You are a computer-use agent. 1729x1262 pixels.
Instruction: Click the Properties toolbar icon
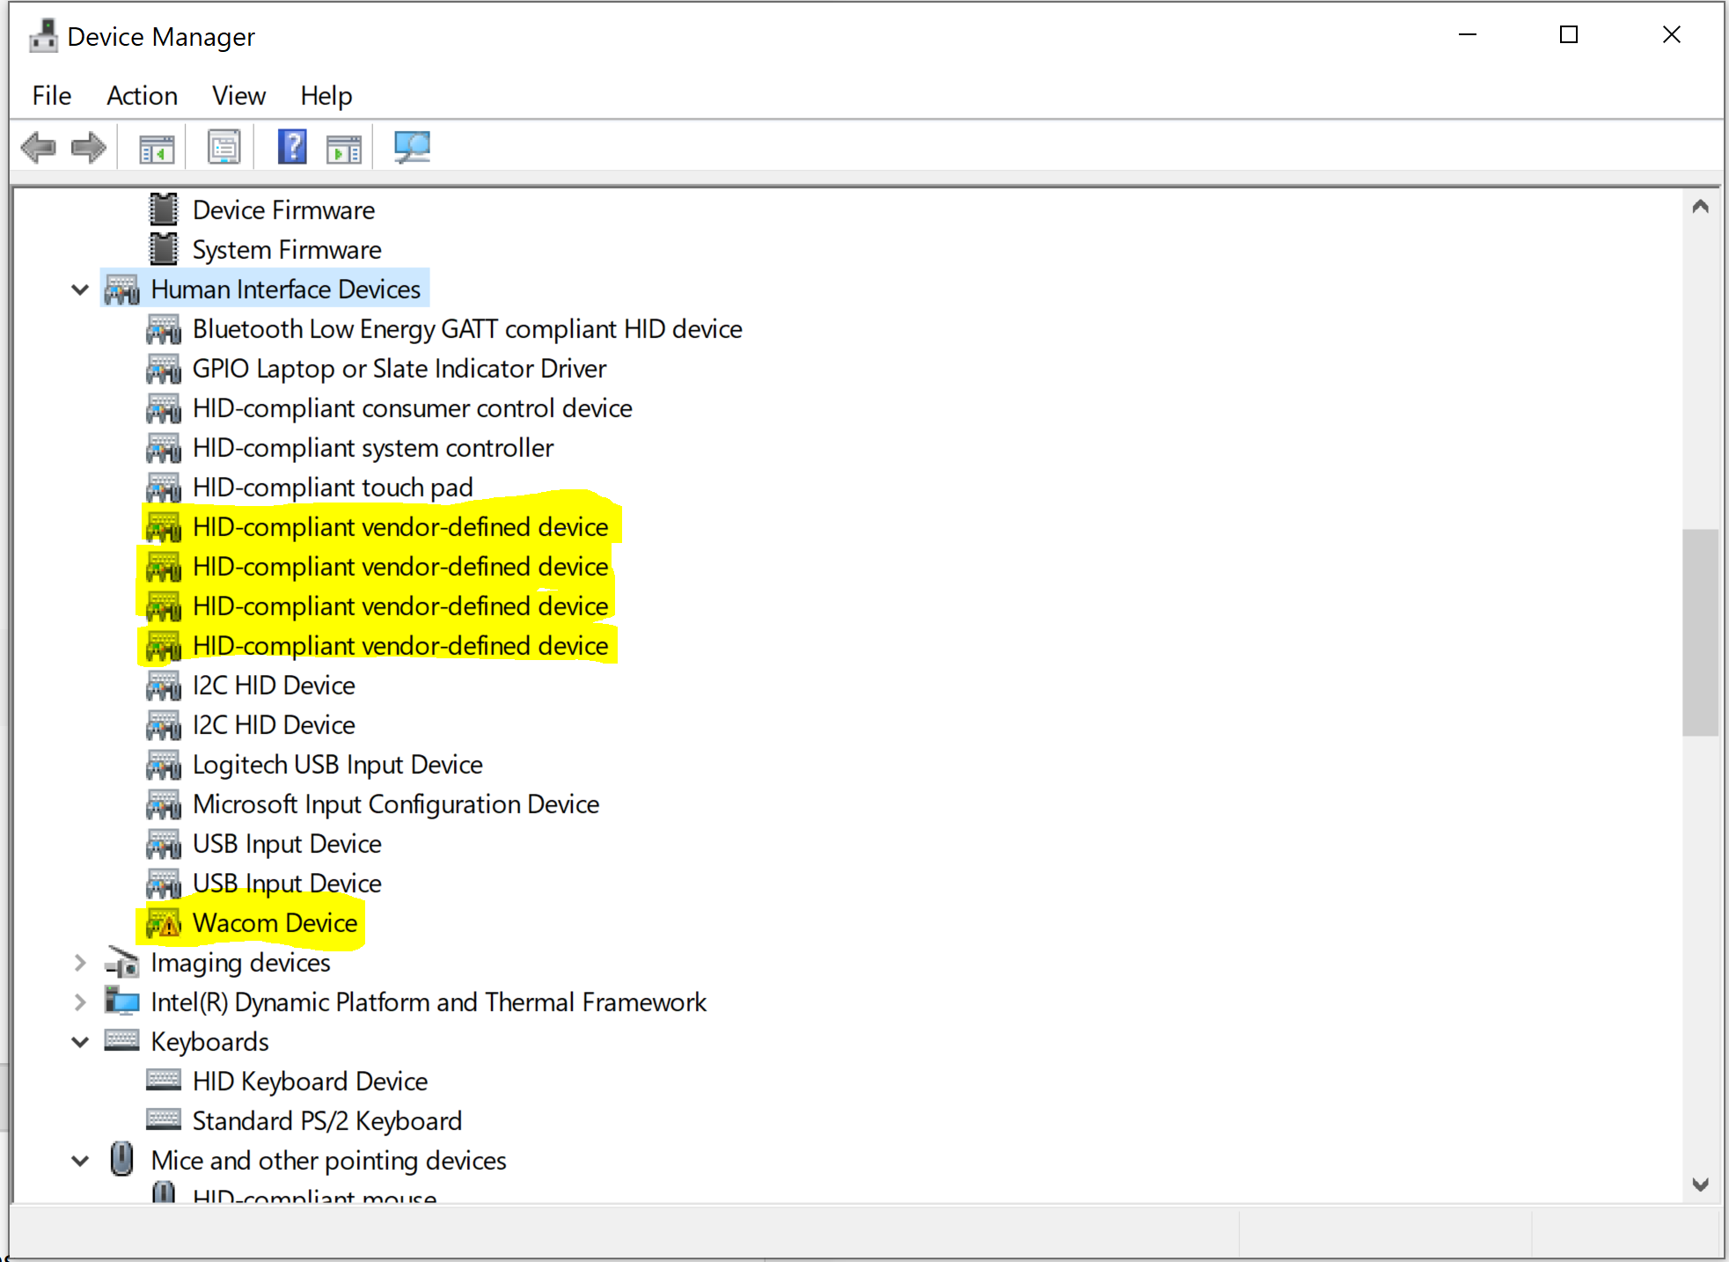point(223,147)
